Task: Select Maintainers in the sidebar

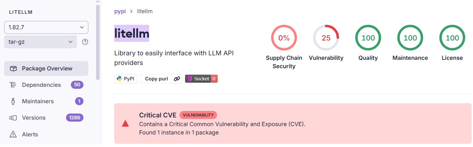Action: 38,101
